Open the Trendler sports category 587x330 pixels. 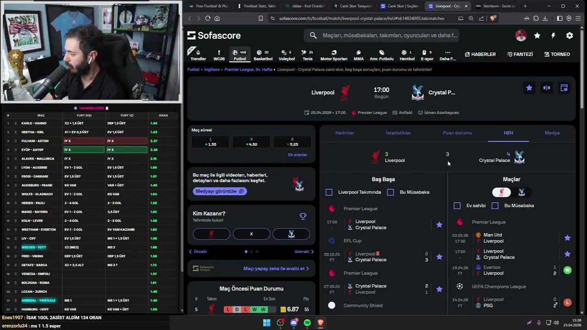[198, 55]
